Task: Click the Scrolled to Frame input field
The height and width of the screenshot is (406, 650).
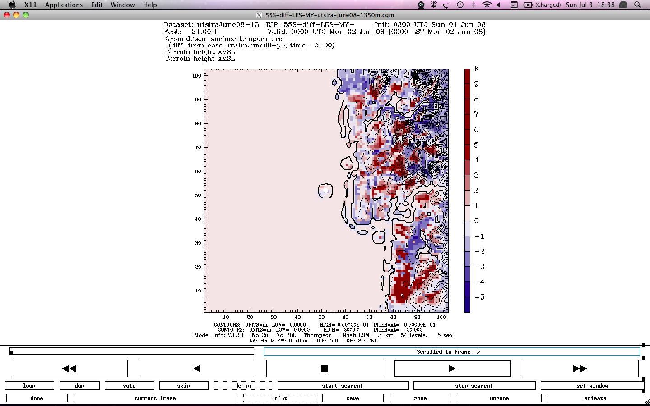Action: coord(451,352)
